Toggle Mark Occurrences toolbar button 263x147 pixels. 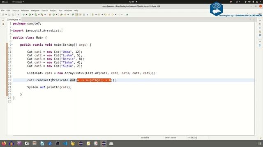pos(77,15)
